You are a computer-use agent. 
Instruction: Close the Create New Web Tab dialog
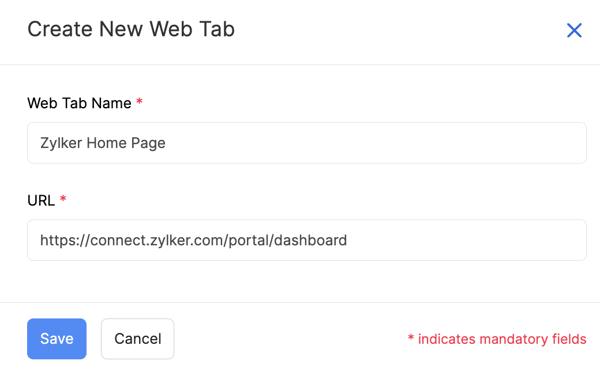[575, 31]
